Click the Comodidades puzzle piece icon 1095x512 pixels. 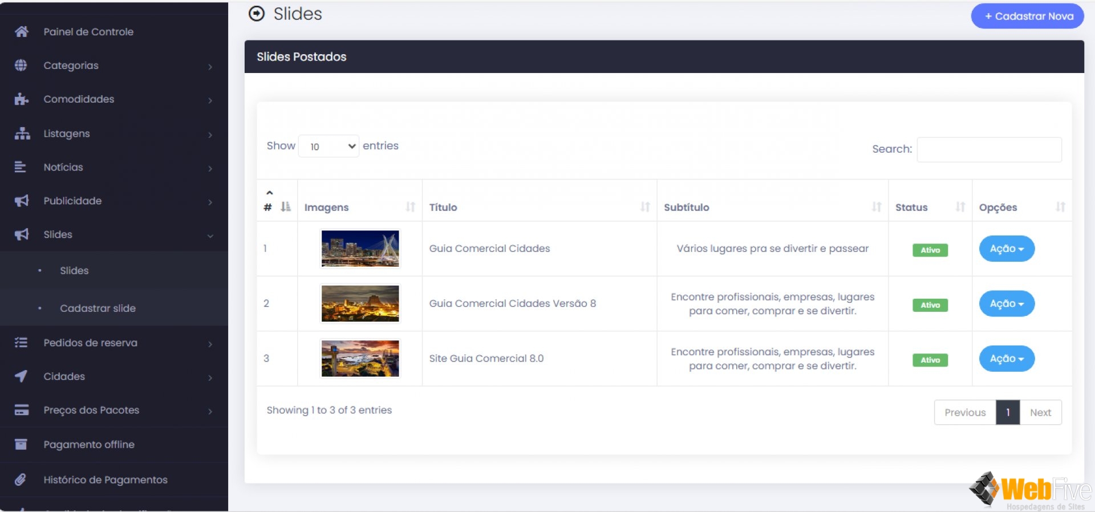(21, 99)
